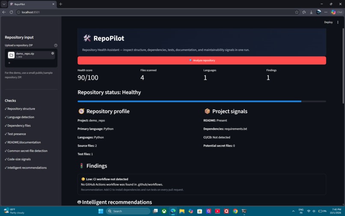Open the Deploy option
Screen dimensions: 345x216
[x=328, y=22]
